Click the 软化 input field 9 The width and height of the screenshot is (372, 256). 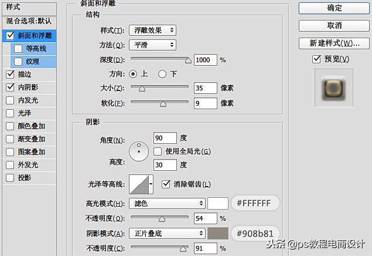click(206, 103)
